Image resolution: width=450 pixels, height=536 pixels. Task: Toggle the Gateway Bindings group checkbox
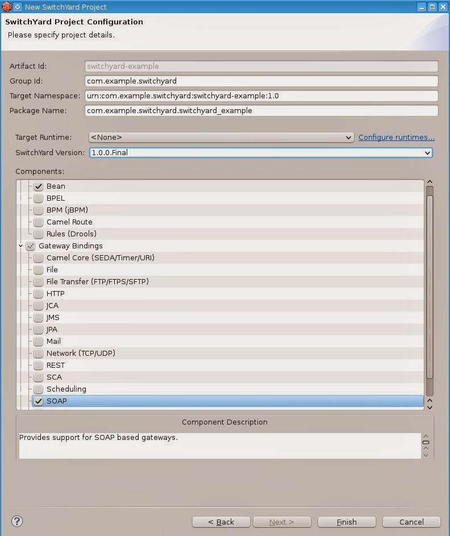31,246
